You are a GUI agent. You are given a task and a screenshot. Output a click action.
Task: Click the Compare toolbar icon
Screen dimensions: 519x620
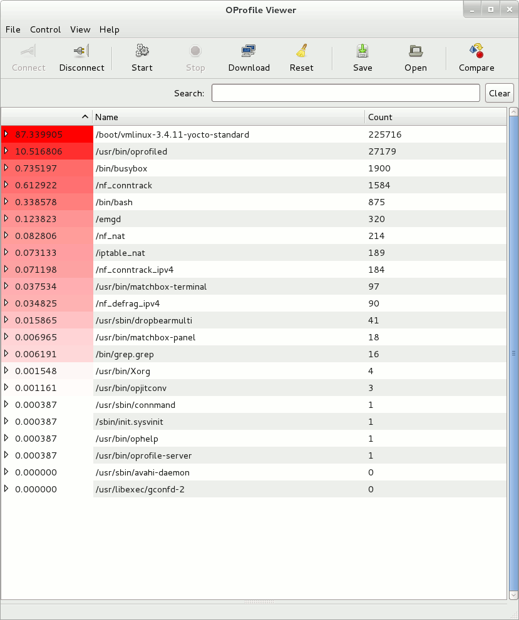pyautogui.click(x=476, y=51)
